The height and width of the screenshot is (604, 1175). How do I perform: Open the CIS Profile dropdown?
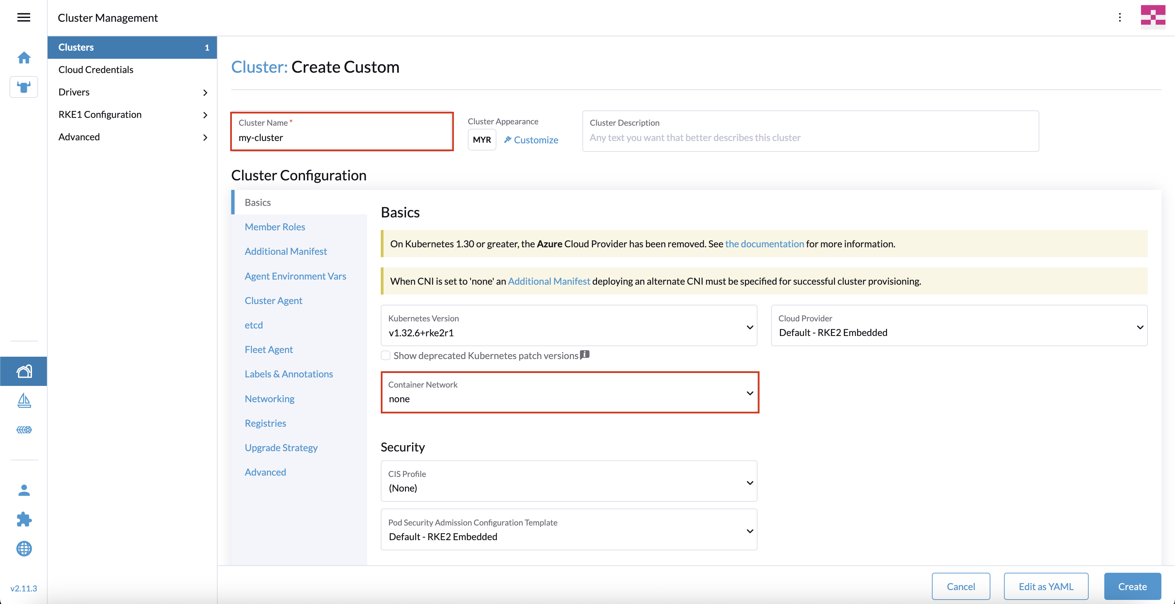569,481
